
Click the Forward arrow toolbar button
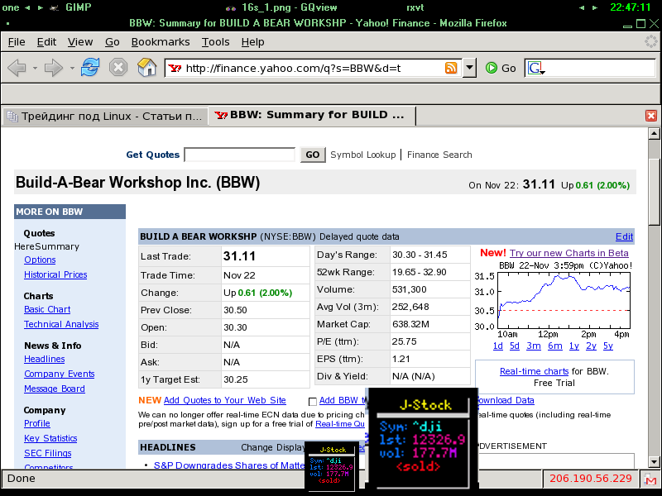coord(53,68)
